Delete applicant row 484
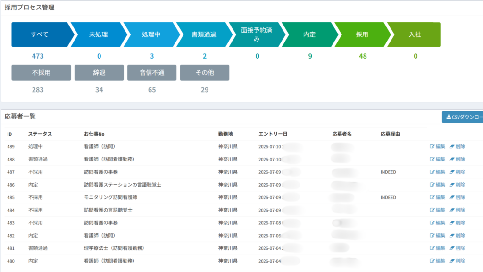The height and width of the screenshot is (272, 483). point(457,210)
